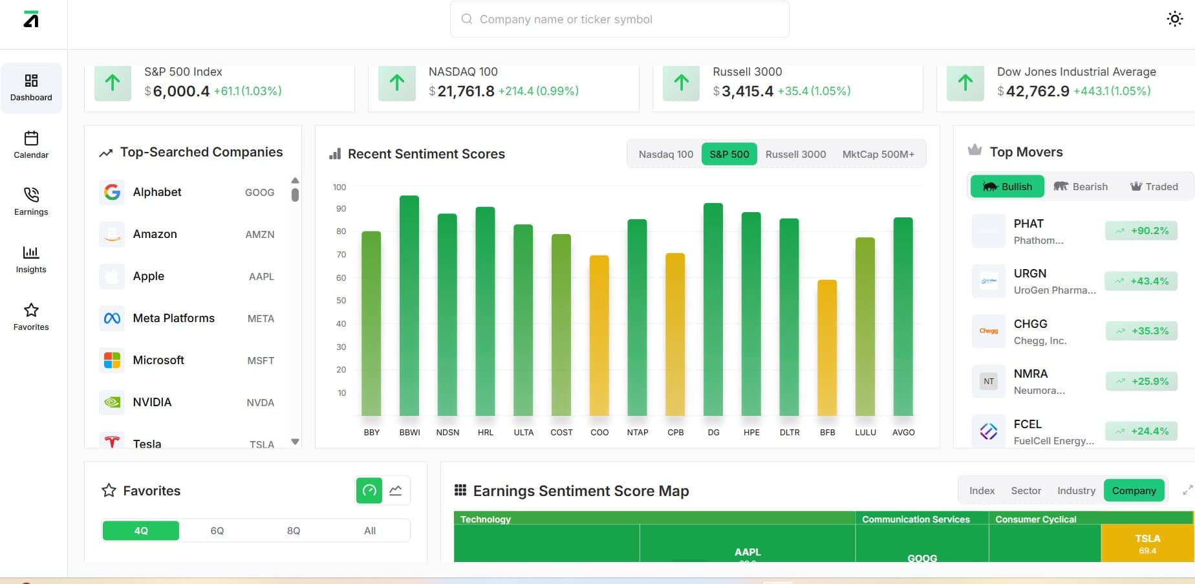Open the Calendar sidebar icon
1195x584 pixels.
[31, 138]
